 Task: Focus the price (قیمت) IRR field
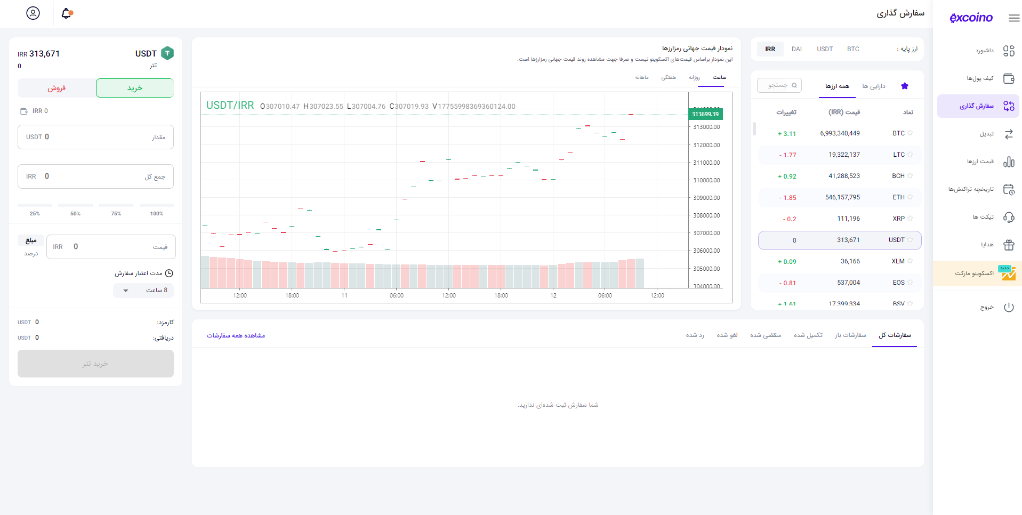(x=111, y=247)
